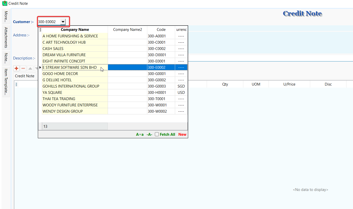Toggle the A=a case sensitivity option

pyautogui.click(x=140, y=134)
